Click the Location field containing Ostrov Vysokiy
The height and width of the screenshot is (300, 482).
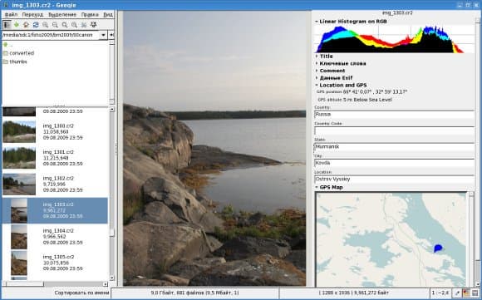[395, 180]
